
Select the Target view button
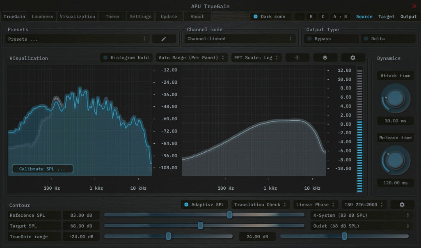click(x=386, y=17)
